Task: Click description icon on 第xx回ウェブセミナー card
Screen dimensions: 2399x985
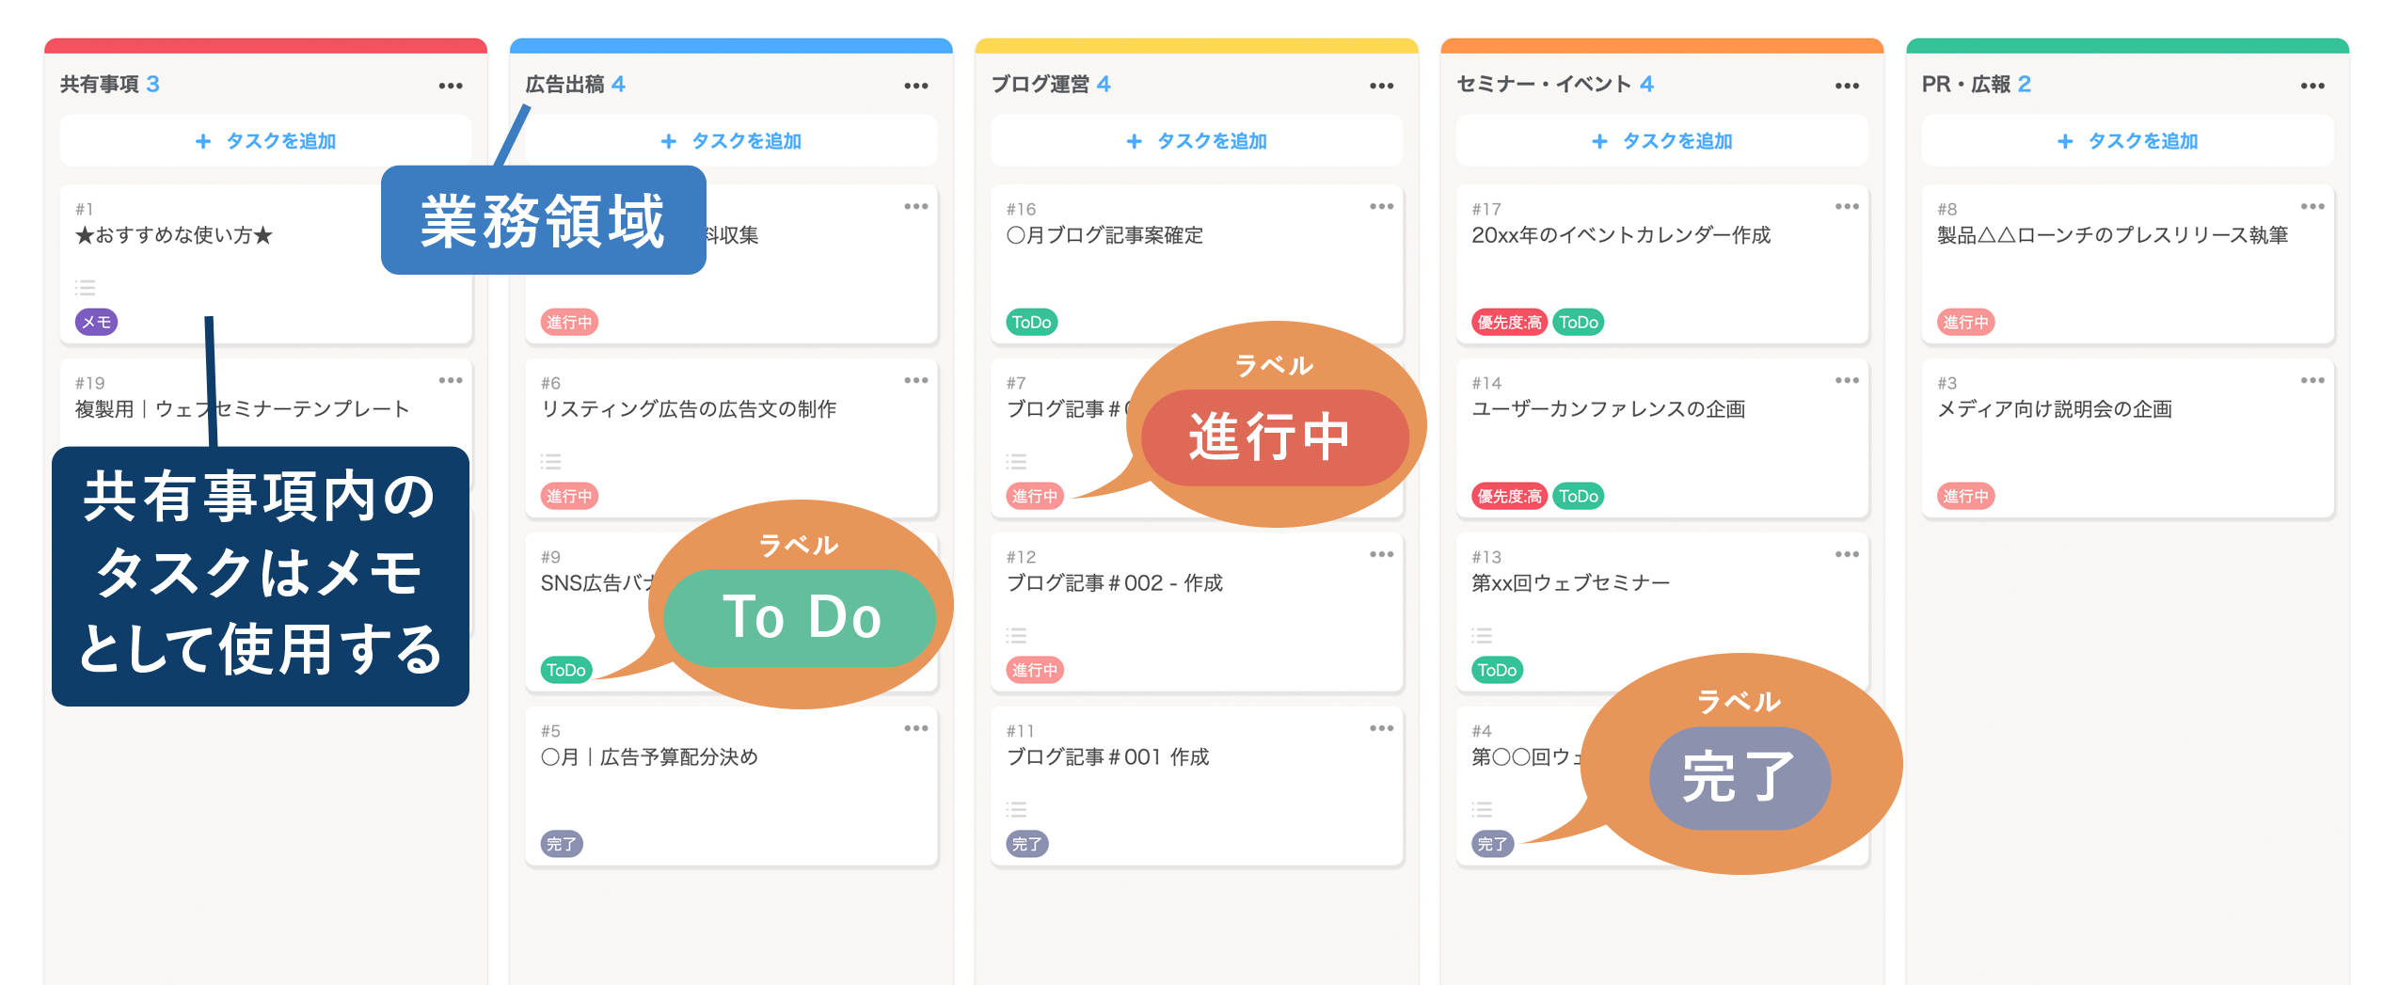Action: tap(1483, 636)
